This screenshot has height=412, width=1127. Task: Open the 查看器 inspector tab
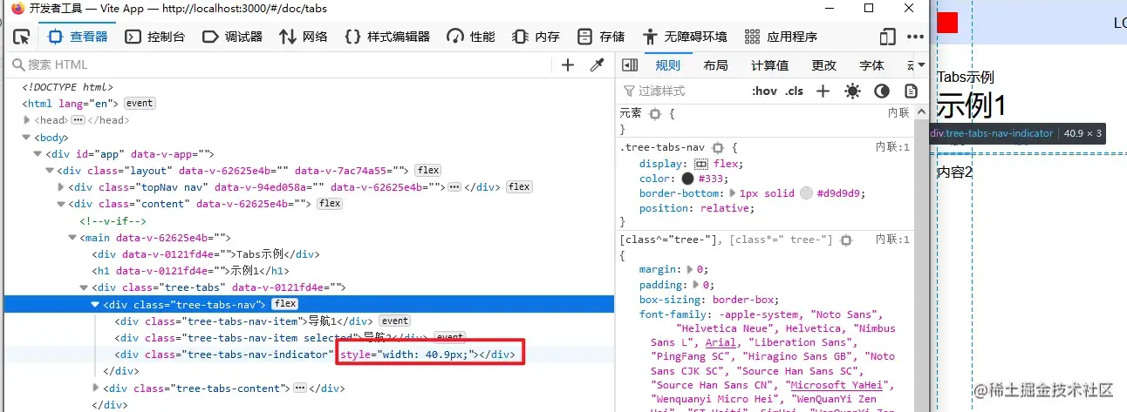click(78, 37)
